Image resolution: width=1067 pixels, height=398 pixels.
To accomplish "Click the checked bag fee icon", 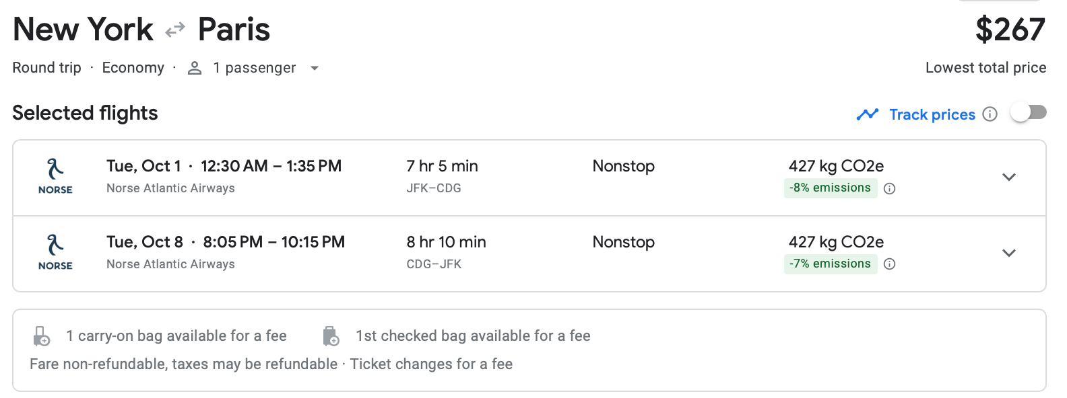I will (x=331, y=335).
